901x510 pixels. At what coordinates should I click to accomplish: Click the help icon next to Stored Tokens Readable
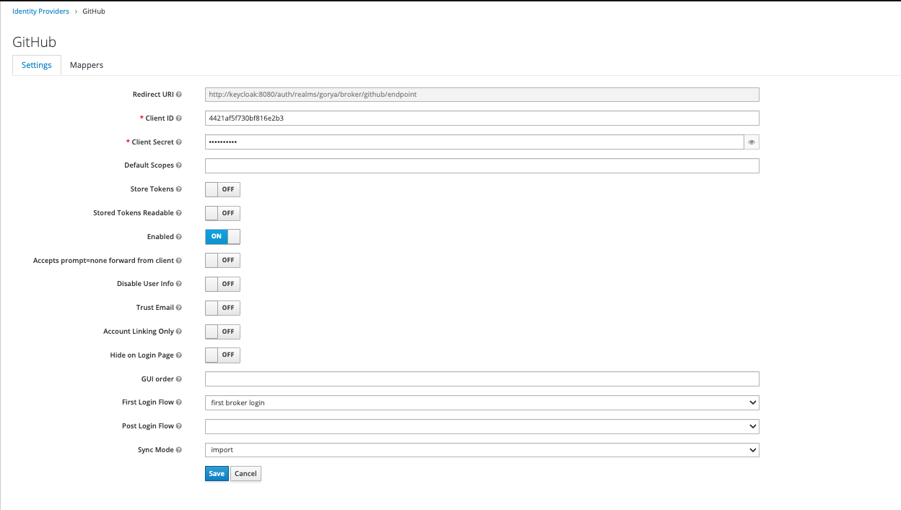[x=179, y=213]
